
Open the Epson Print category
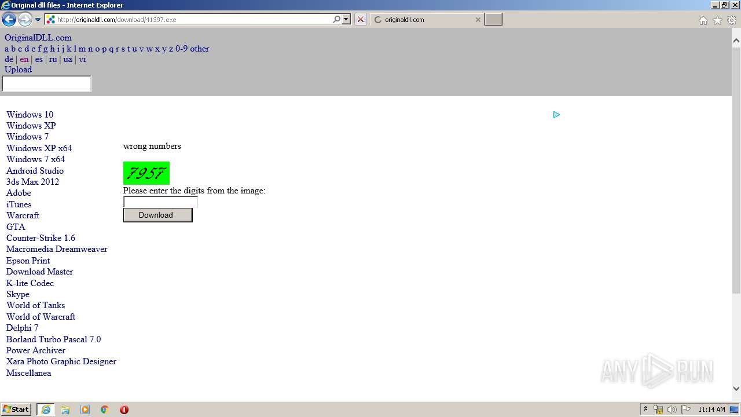coord(28,261)
